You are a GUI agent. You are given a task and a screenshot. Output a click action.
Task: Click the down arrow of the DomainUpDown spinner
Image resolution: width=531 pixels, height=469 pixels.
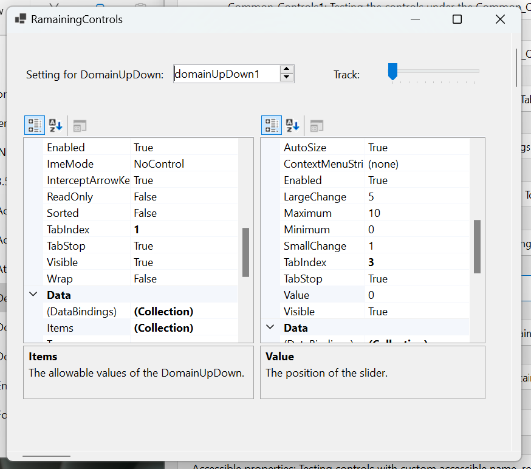pos(286,77)
